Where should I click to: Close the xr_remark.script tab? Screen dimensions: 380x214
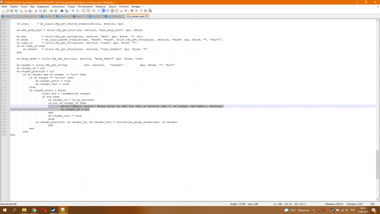[x=146, y=17]
